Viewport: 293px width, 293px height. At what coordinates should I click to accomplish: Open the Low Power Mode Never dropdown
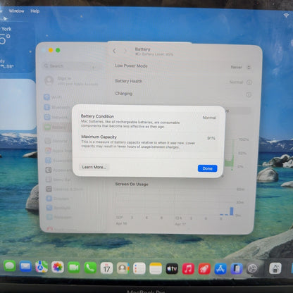point(241,68)
